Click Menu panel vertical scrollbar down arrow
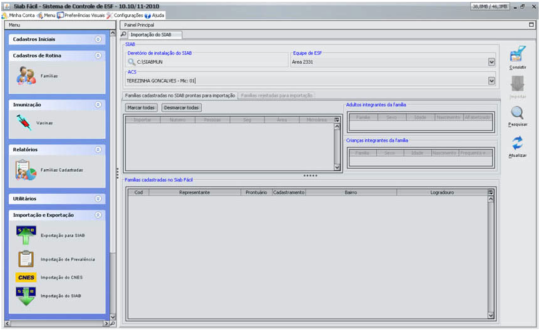This screenshot has height=331, width=540. tap(112, 317)
